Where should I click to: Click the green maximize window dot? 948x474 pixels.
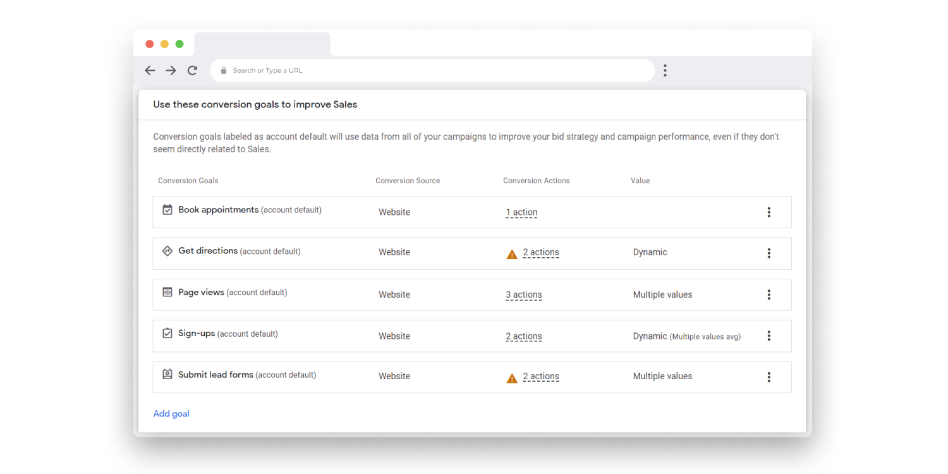[179, 44]
